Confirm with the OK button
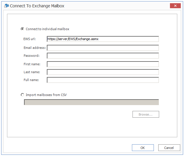The width and height of the screenshot is (184, 156). coord(143,148)
